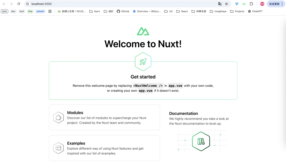Click the rocket hexagon icon
Viewport: 286px width, 163px height.
[x=143, y=62]
